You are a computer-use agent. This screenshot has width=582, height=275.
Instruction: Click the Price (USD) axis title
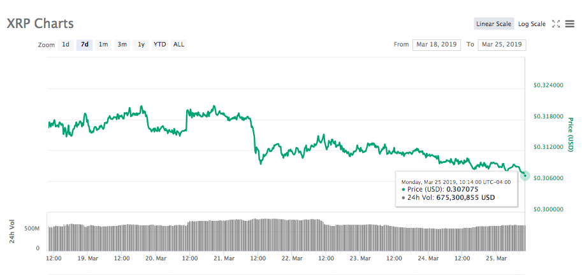[571, 134]
